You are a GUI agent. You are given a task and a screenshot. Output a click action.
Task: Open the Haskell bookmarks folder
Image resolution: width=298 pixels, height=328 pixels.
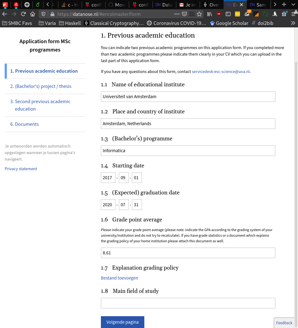pos(70,23)
